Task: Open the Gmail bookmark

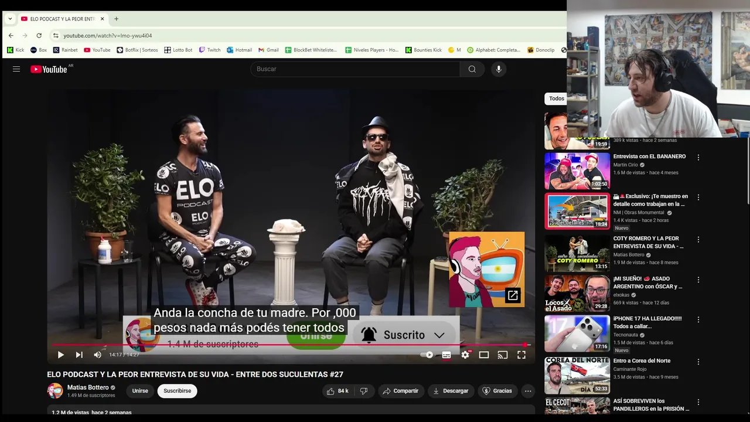Action: [x=268, y=50]
